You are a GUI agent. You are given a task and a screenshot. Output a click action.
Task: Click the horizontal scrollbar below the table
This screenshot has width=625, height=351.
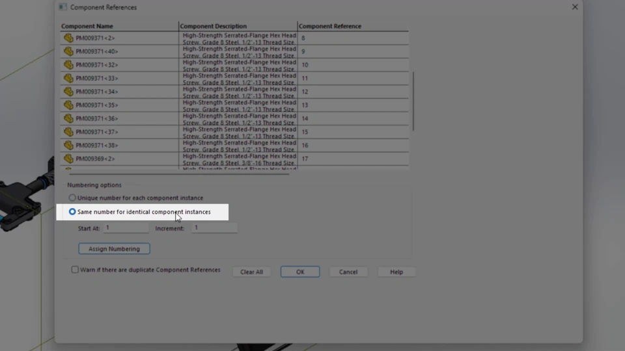click(x=179, y=174)
